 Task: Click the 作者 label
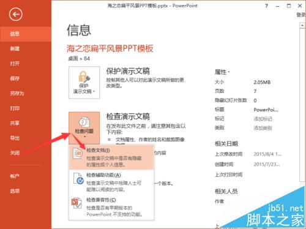(219, 201)
